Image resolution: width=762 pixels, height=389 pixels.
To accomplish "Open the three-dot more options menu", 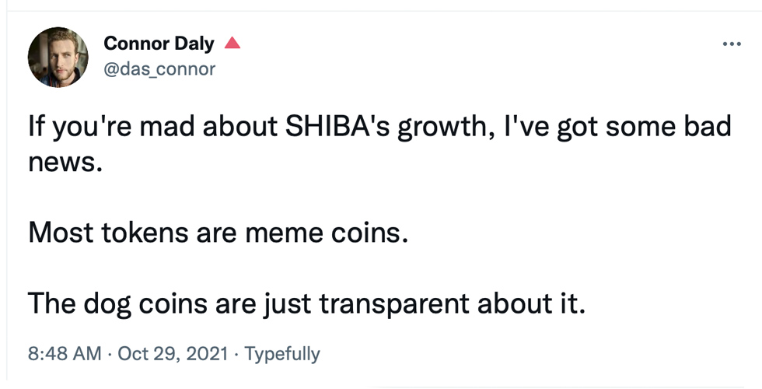I will 732,44.
